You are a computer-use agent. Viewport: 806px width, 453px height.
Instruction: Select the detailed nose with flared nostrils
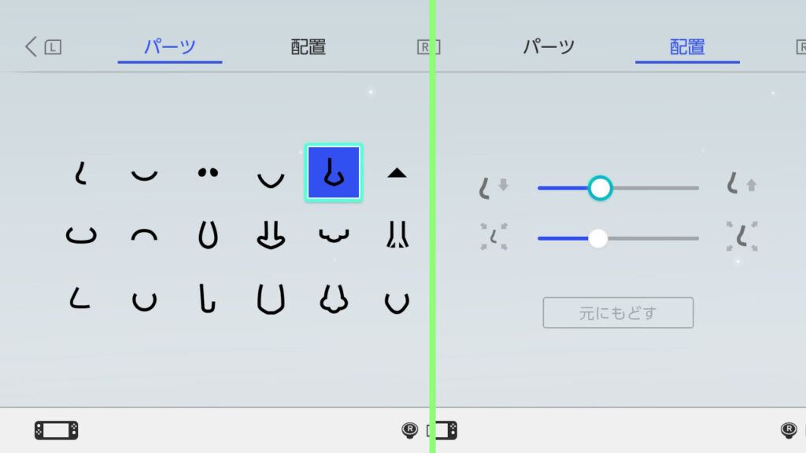point(271,235)
